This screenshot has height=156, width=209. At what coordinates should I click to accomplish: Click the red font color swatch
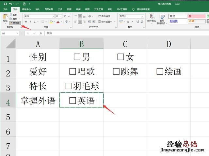click(58, 22)
